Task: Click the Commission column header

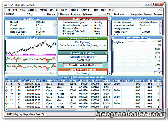Action: pyautogui.click(x=138, y=81)
